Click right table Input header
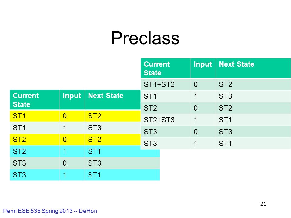291x218 pixels. pyautogui.click(x=203, y=68)
